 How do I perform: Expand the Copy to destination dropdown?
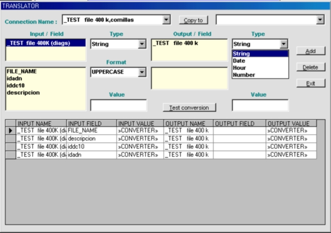[320, 20]
